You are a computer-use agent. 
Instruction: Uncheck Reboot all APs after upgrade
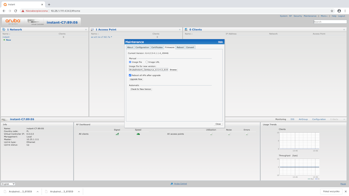pyautogui.click(x=130, y=75)
